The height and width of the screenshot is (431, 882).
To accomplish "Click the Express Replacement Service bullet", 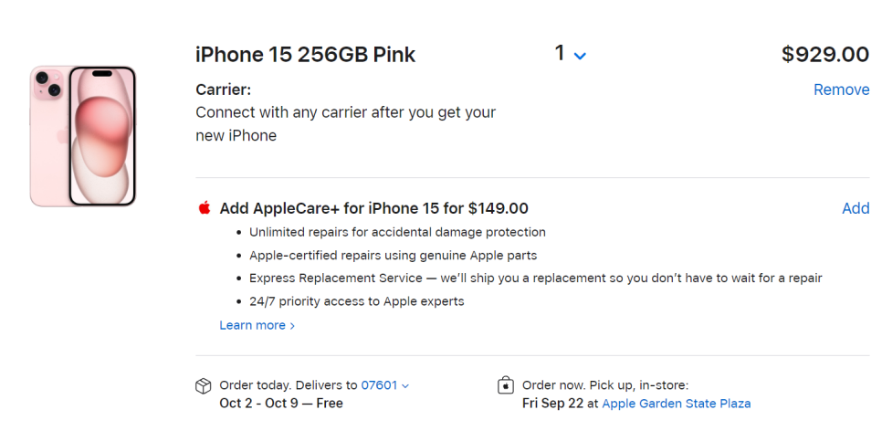I will (535, 278).
